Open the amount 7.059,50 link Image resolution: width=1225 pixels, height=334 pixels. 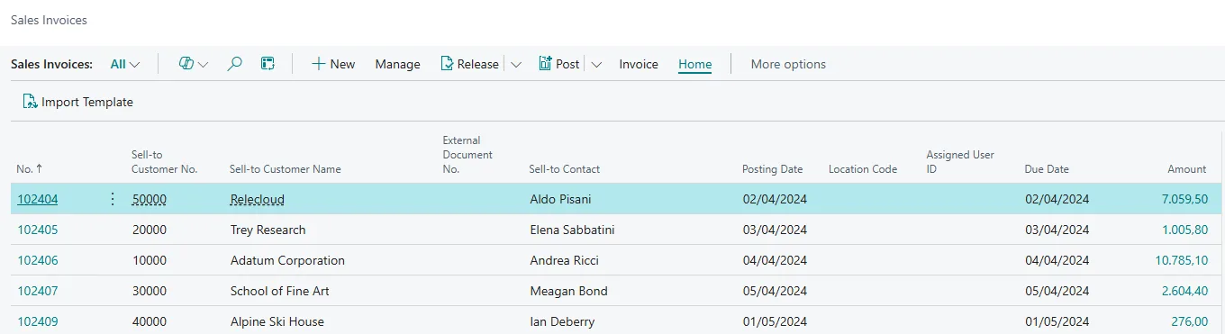(x=1184, y=199)
